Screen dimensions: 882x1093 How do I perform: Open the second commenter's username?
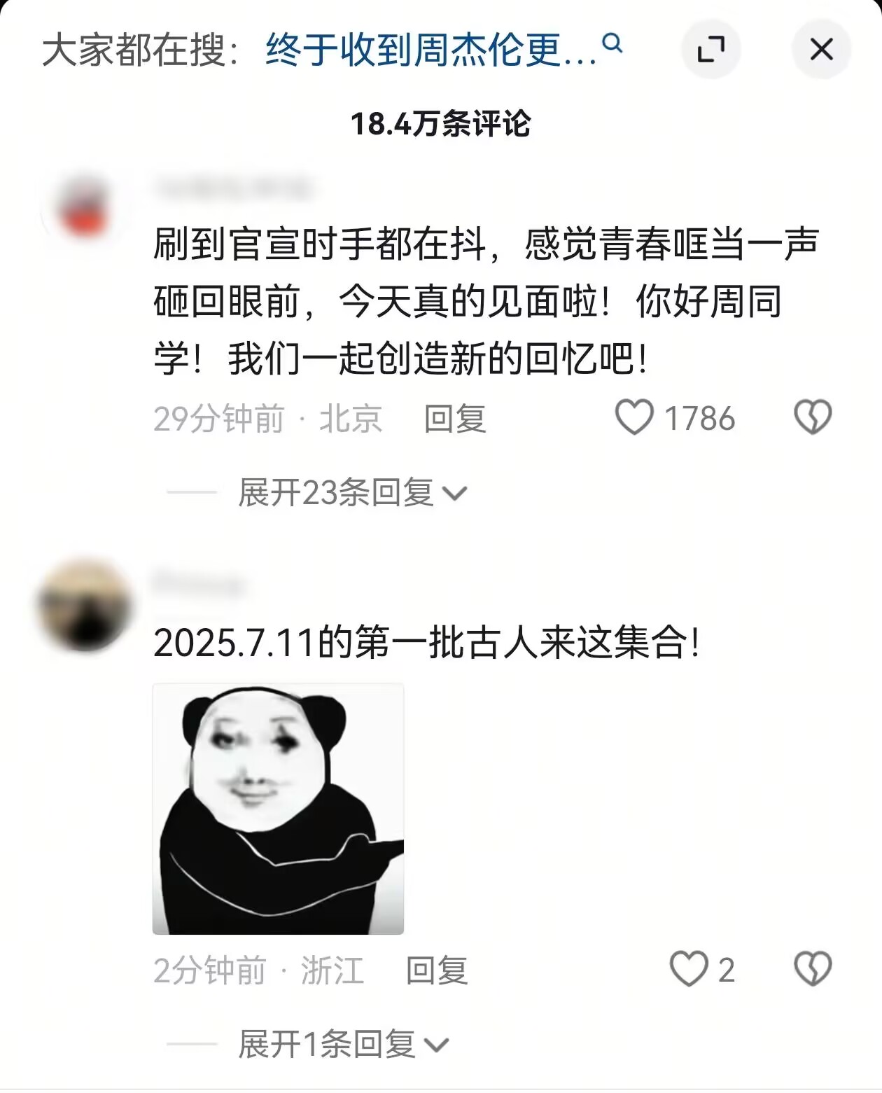point(198,585)
